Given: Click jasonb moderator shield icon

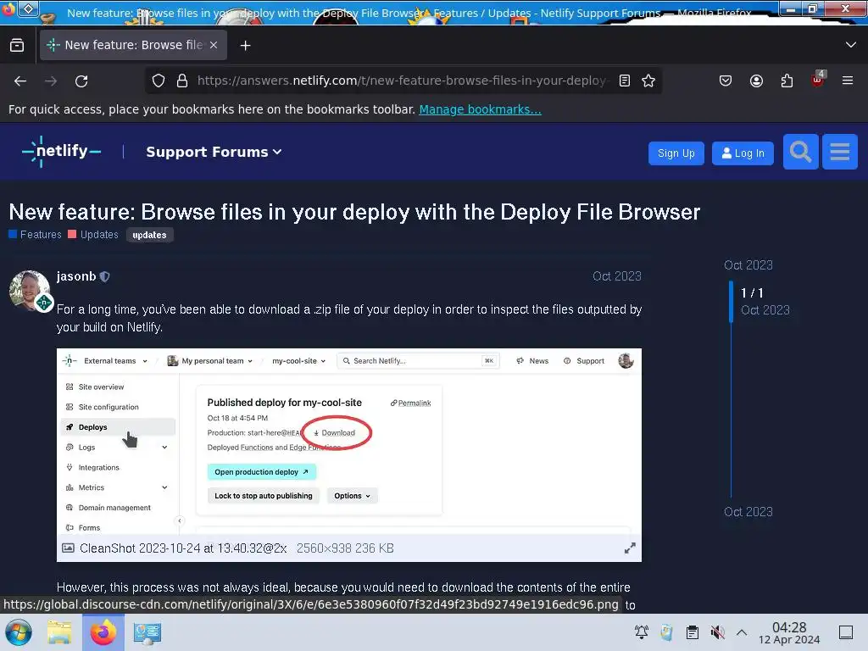Looking at the screenshot, I should click(x=104, y=276).
